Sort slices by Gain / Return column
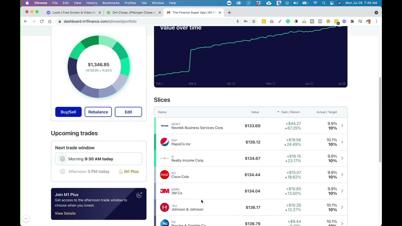This screenshot has width=402, height=226. coord(288,112)
